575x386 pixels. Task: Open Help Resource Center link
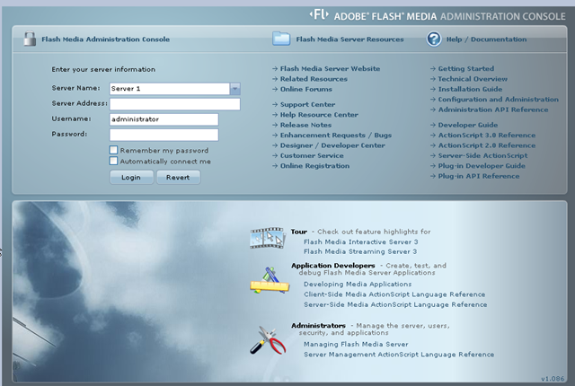pos(319,115)
